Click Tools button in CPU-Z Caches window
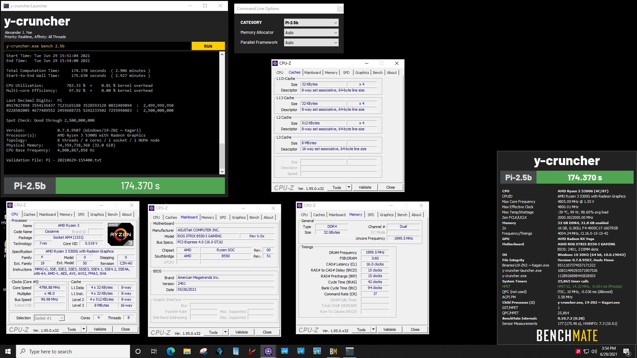Image resolution: width=637 pixels, height=358 pixels. pyautogui.click(x=336, y=187)
